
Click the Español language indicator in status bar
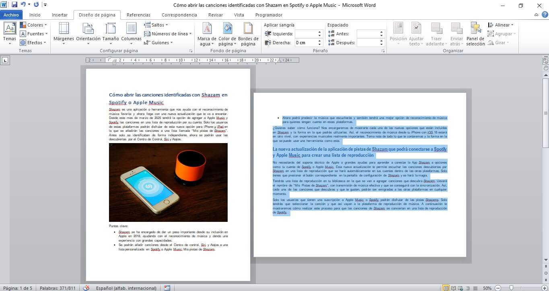coord(126,288)
